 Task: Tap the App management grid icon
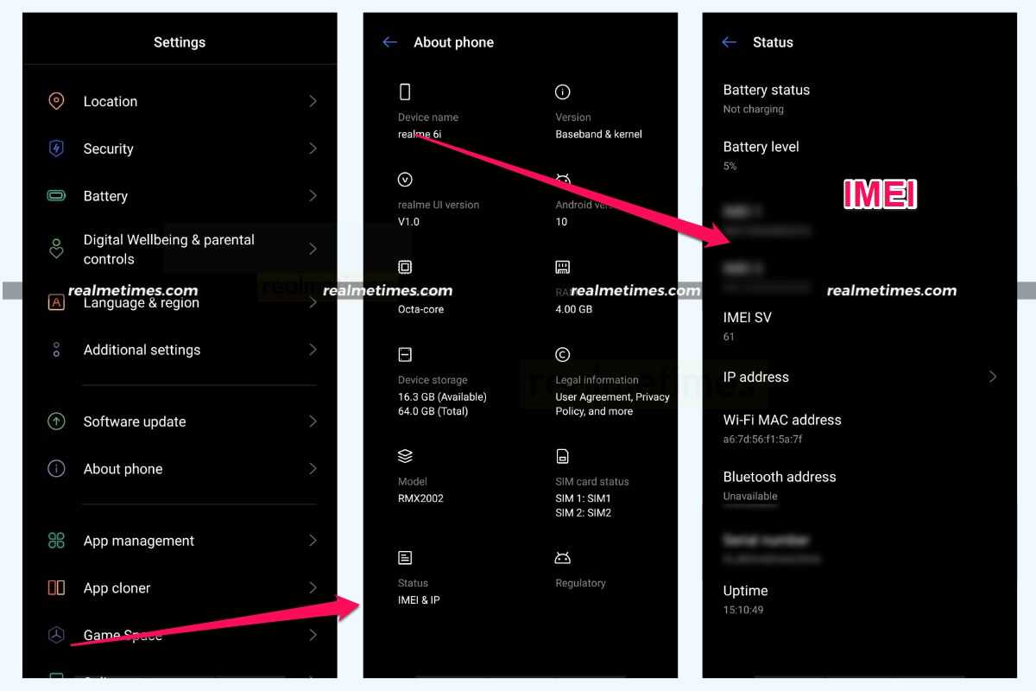click(x=56, y=541)
